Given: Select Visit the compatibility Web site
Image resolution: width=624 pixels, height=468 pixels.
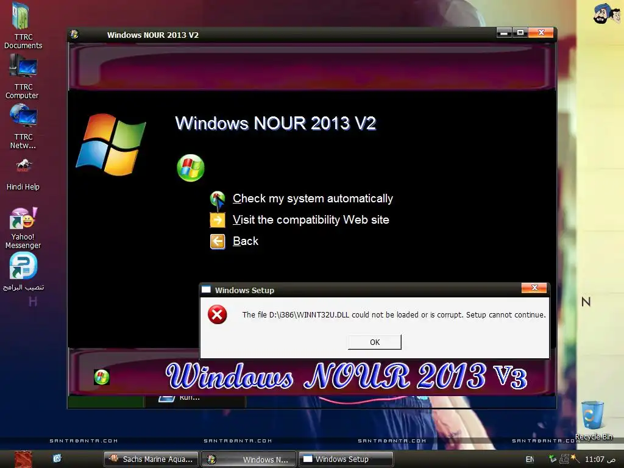Looking at the screenshot, I should click(x=311, y=219).
